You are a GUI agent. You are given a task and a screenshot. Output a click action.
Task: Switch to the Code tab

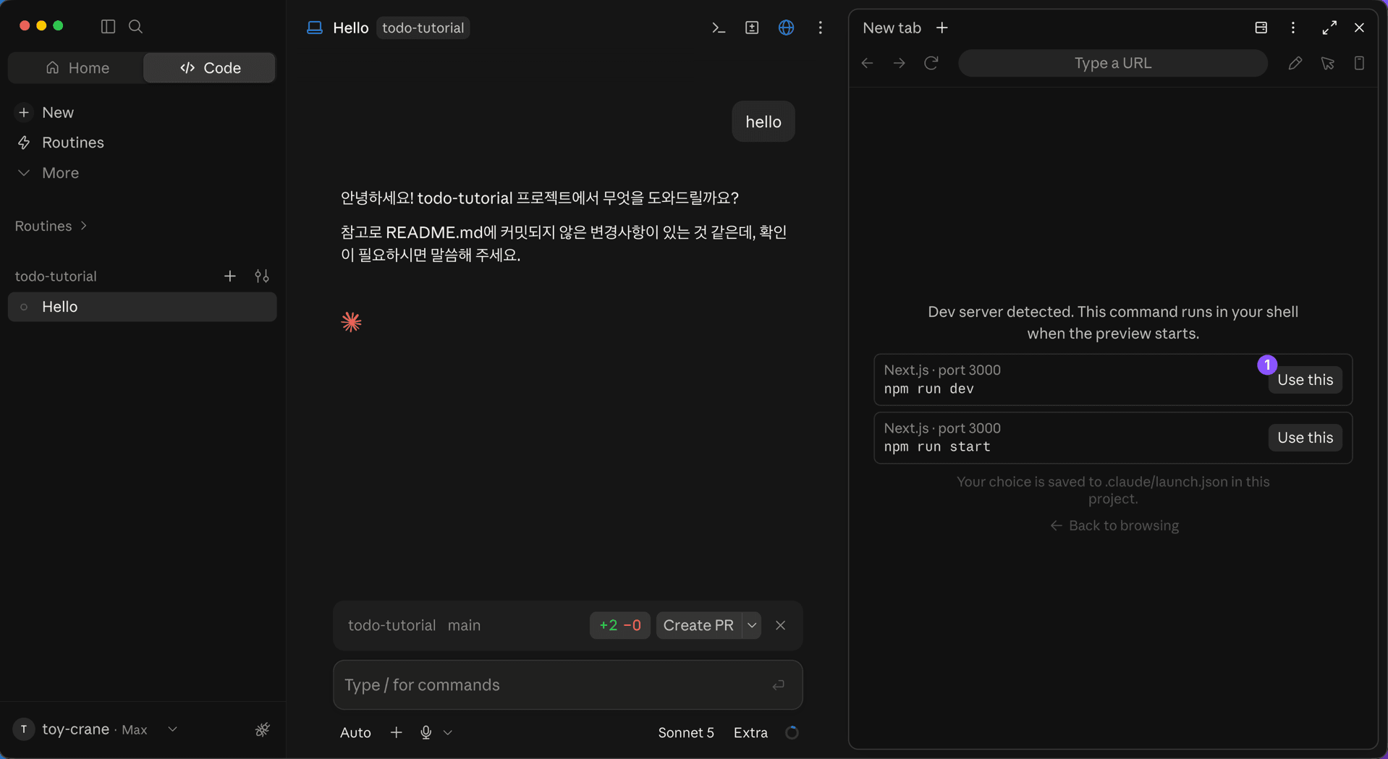click(209, 67)
